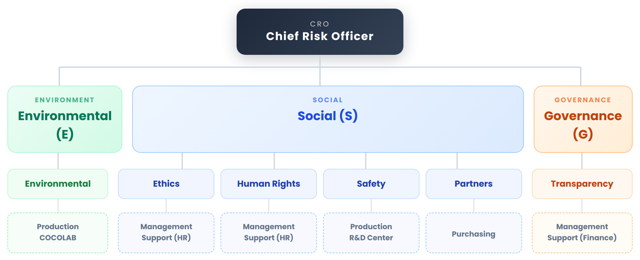
Task: Click the Management Support (Finance) box
Action: [x=582, y=233]
